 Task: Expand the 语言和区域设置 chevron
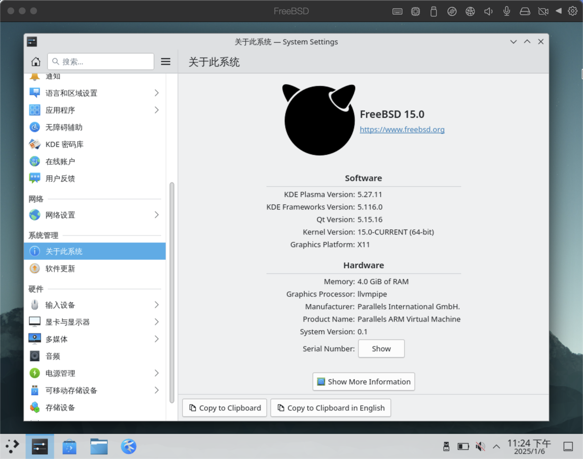pyautogui.click(x=157, y=93)
